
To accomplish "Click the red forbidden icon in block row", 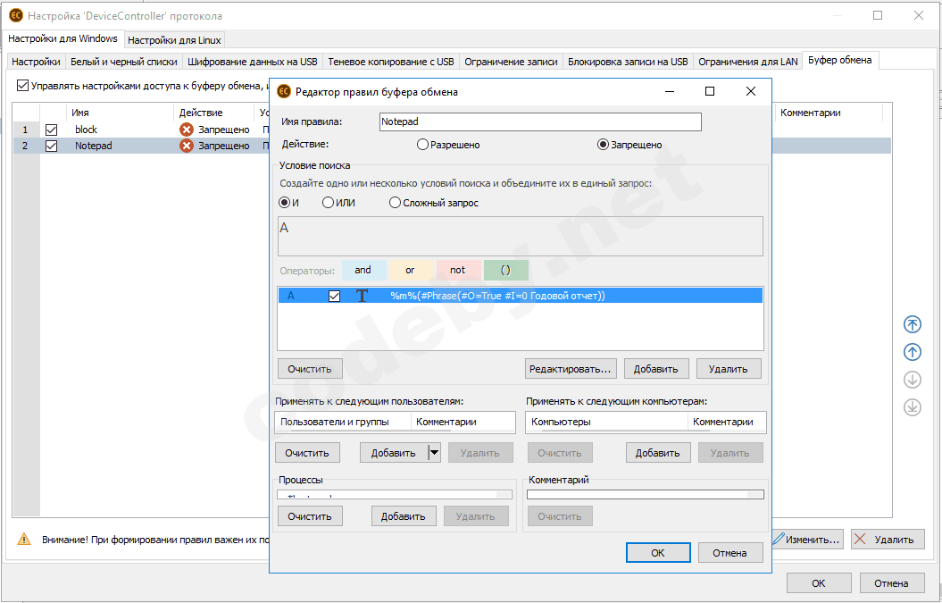I will (187, 130).
